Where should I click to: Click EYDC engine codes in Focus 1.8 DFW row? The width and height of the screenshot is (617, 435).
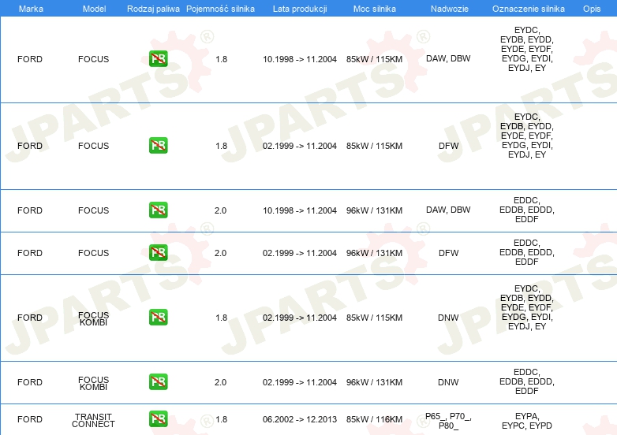pos(527,136)
